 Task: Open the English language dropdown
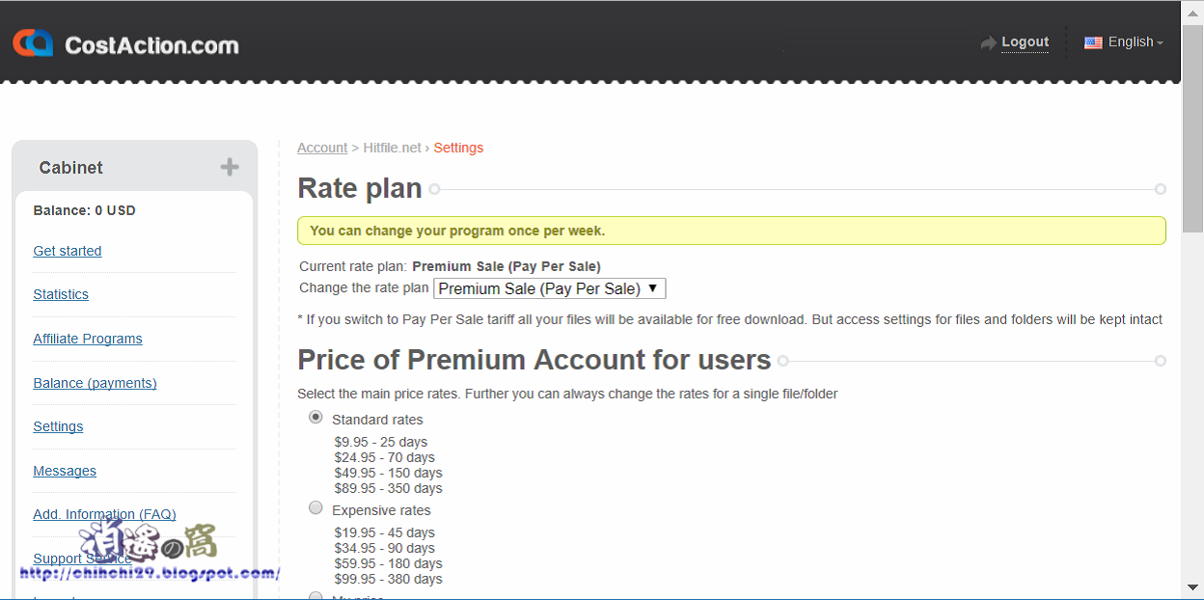(x=1135, y=42)
